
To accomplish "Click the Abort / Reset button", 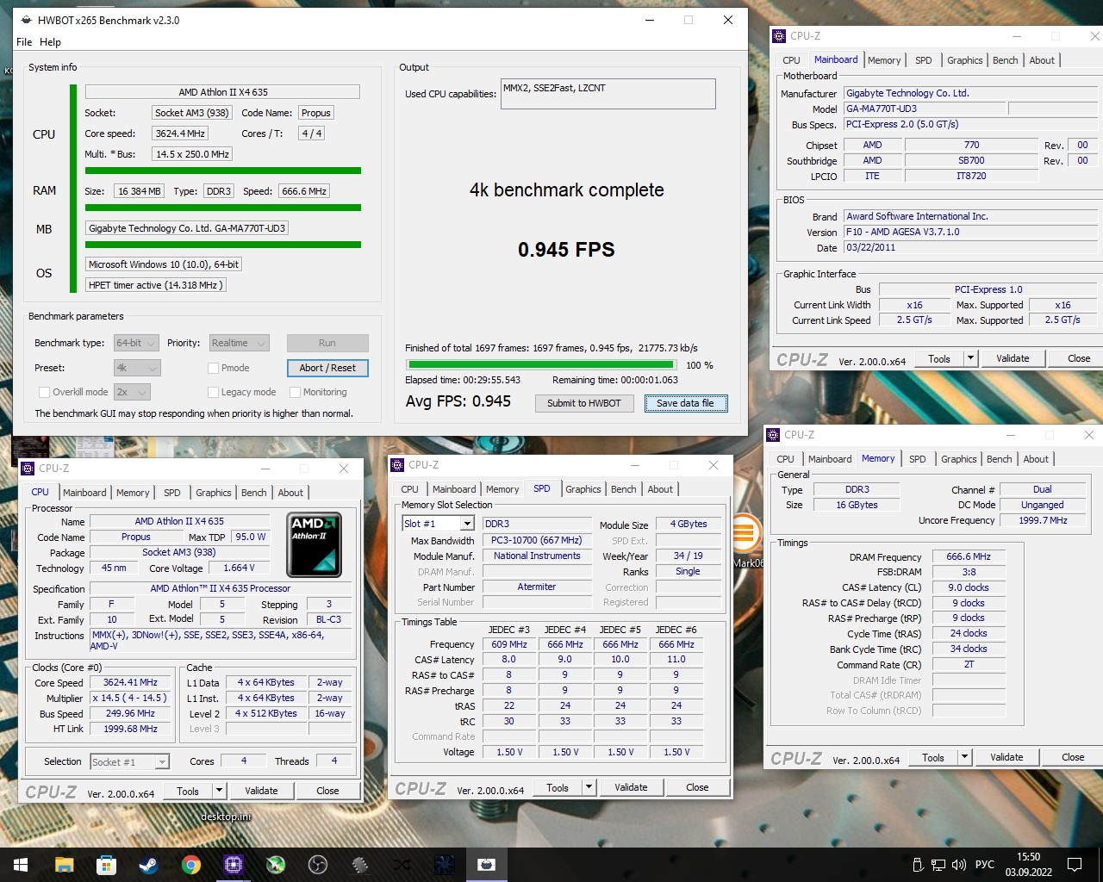I will (327, 368).
